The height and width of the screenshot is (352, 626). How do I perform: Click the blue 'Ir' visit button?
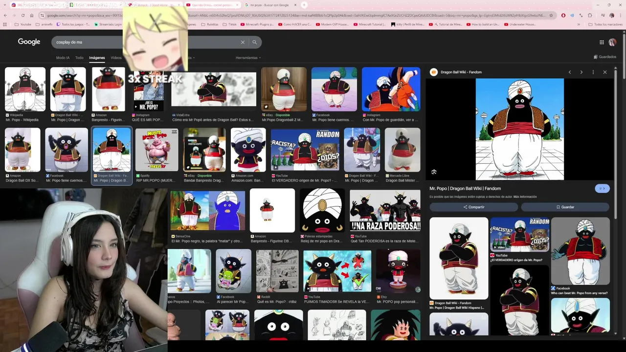point(602,188)
